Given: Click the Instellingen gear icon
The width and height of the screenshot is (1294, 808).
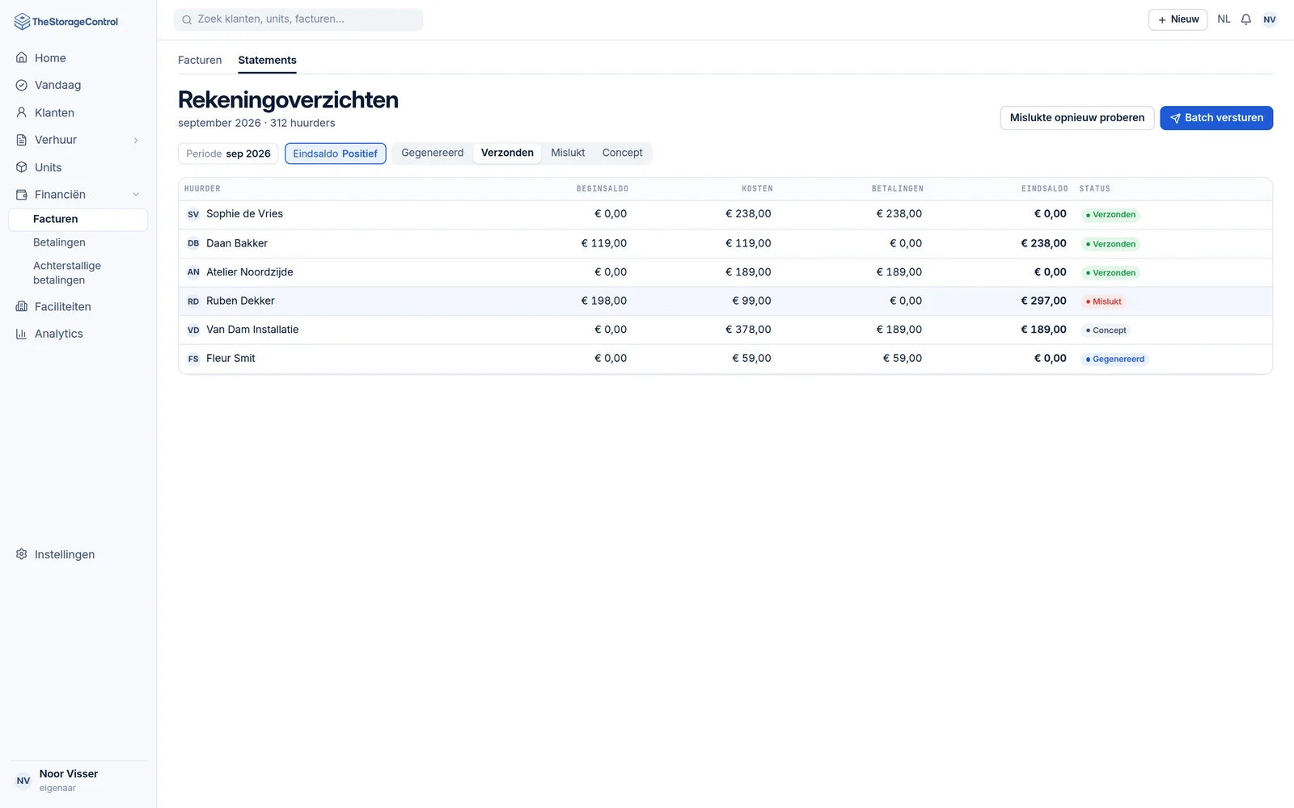Looking at the screenshot, I should tap(22, 554).
